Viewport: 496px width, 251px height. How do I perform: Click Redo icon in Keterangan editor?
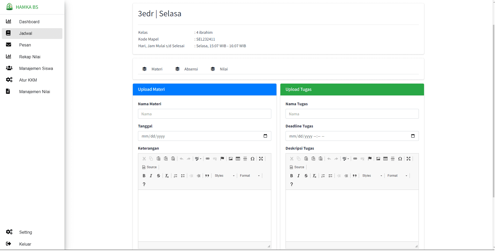pyautogui.click(x=189, y=159)
